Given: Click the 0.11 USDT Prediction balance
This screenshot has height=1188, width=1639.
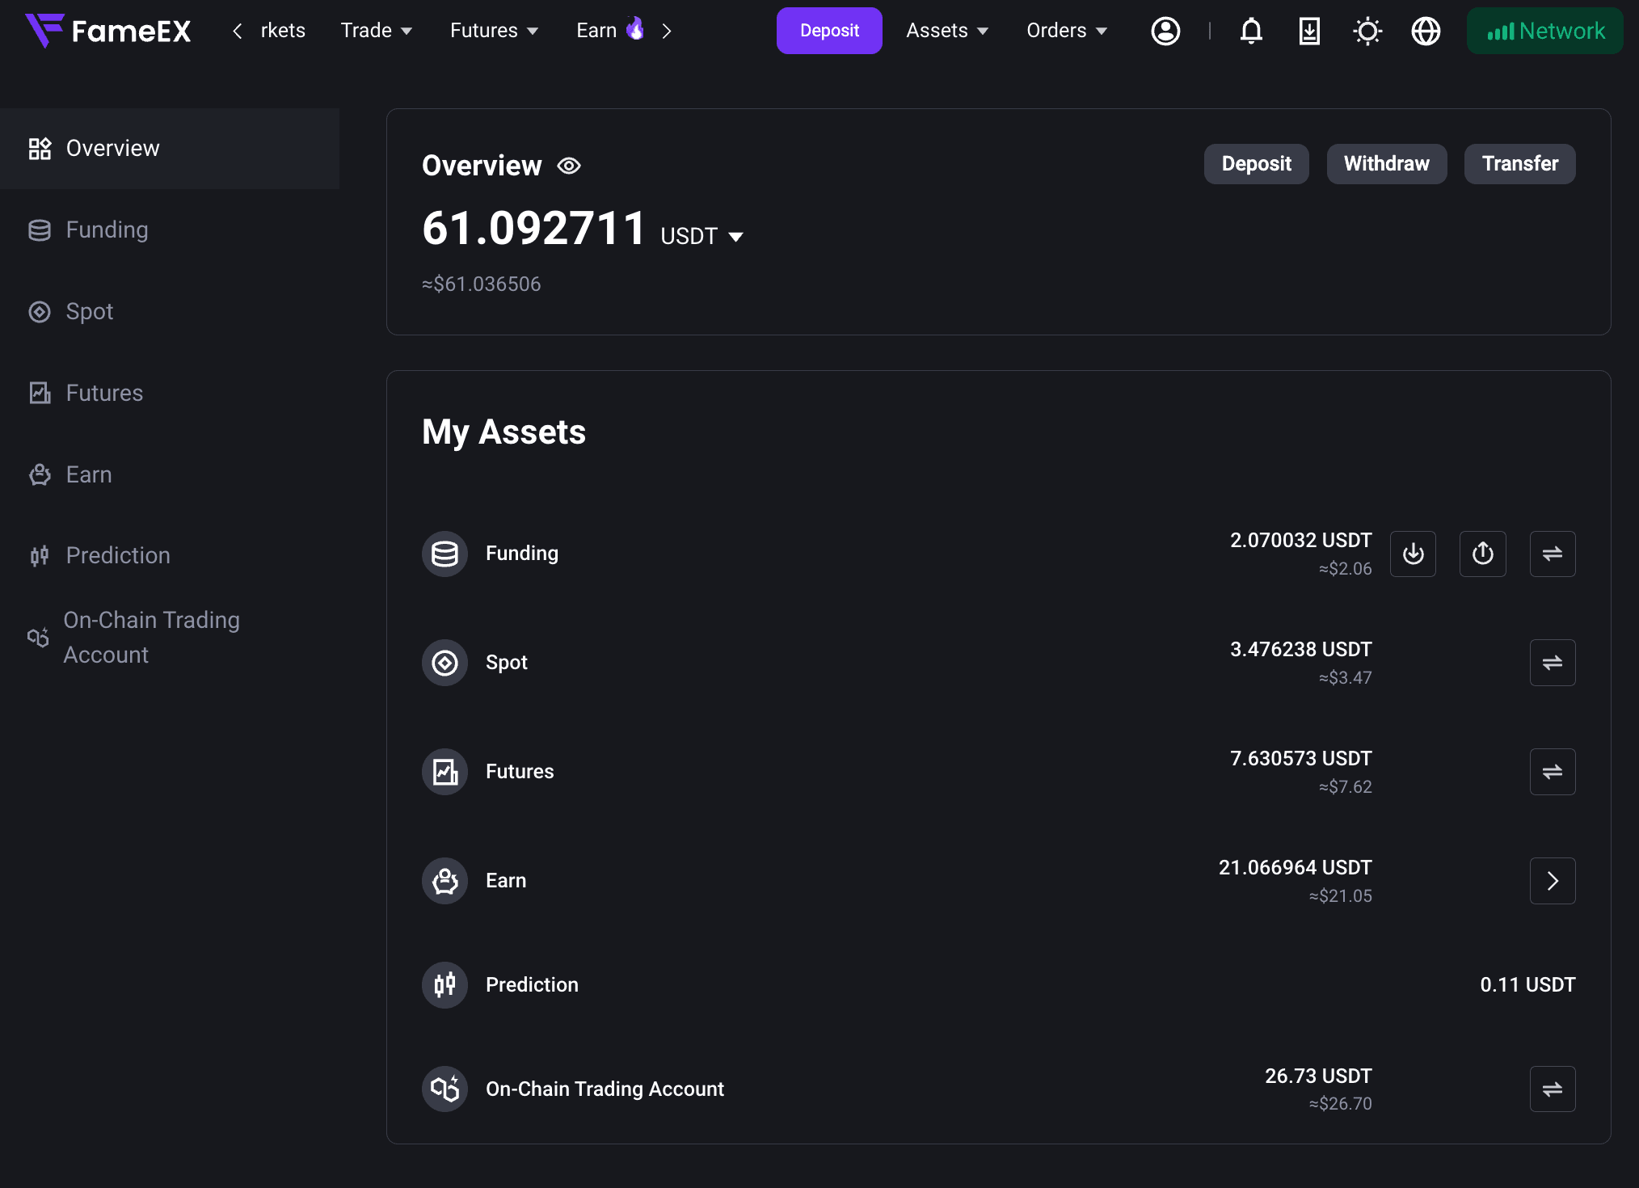Looking at the screenshot, I should point(1527,984).
